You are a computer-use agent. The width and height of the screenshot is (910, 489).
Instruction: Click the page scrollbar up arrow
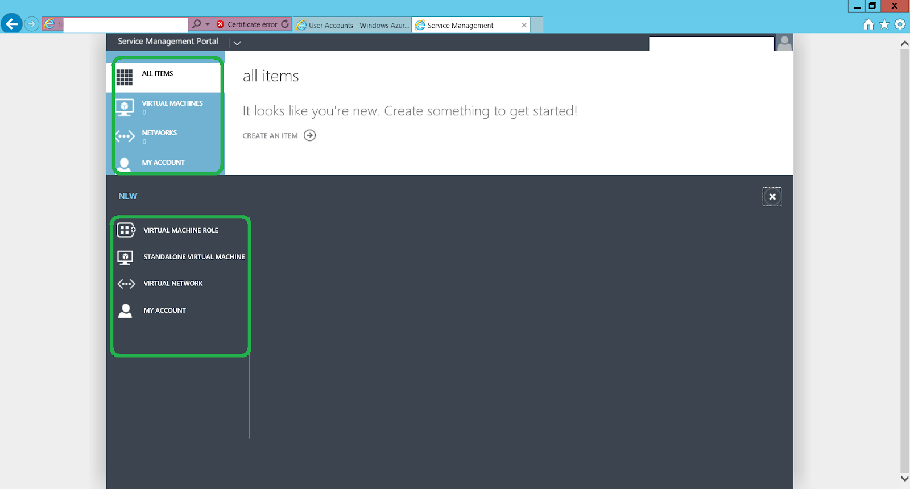904,43
